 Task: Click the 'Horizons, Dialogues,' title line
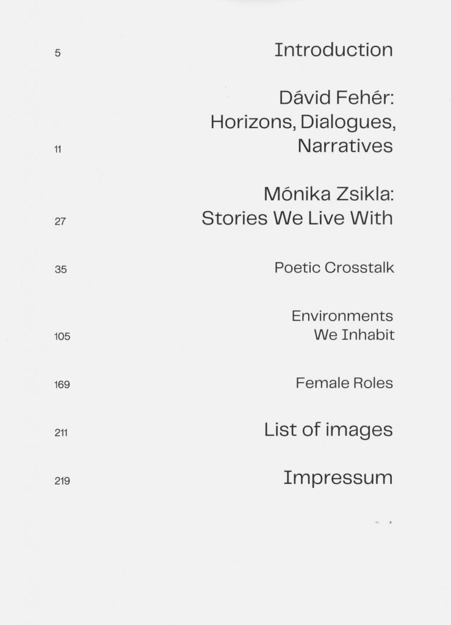(x=303, y=122)
